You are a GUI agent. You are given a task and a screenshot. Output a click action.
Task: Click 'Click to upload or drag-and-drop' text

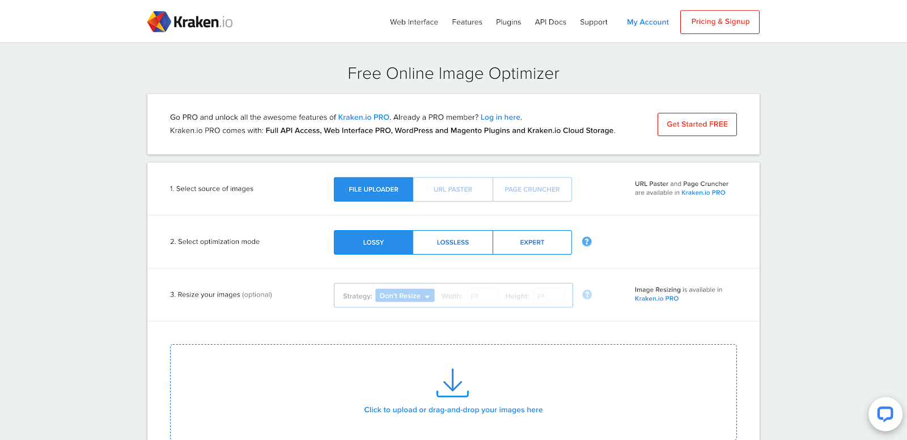(x=453, y=410)
